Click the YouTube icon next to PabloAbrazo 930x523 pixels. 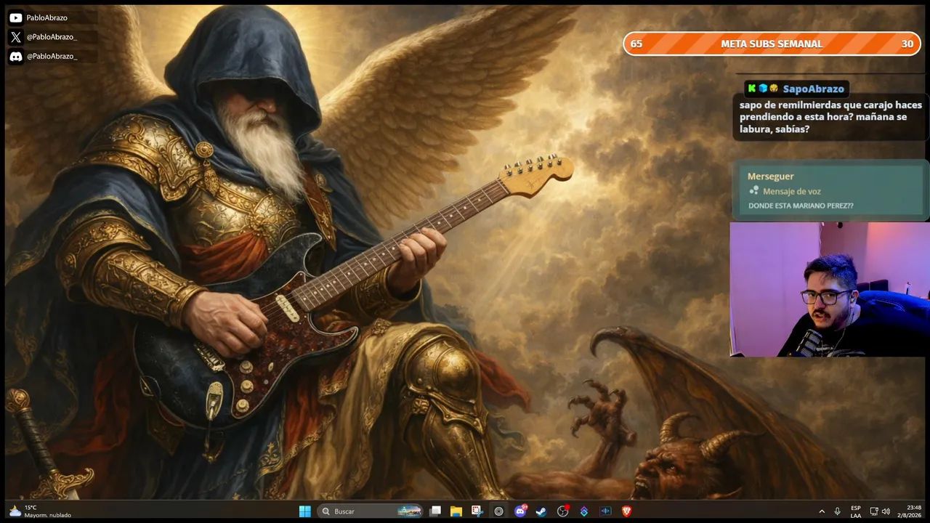[x=16, y=17]
